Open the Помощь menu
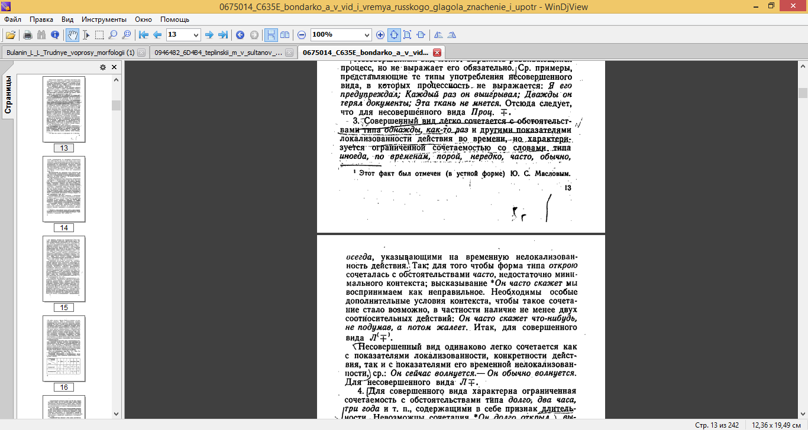The image size is (808, 430). [174, 19]
